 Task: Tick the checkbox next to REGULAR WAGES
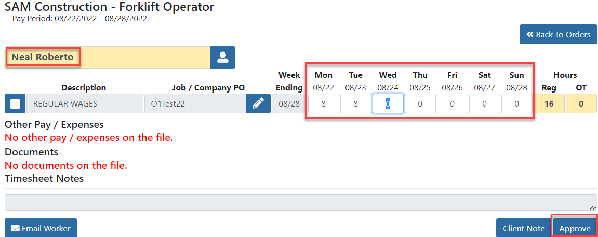[x=15, y=103]
